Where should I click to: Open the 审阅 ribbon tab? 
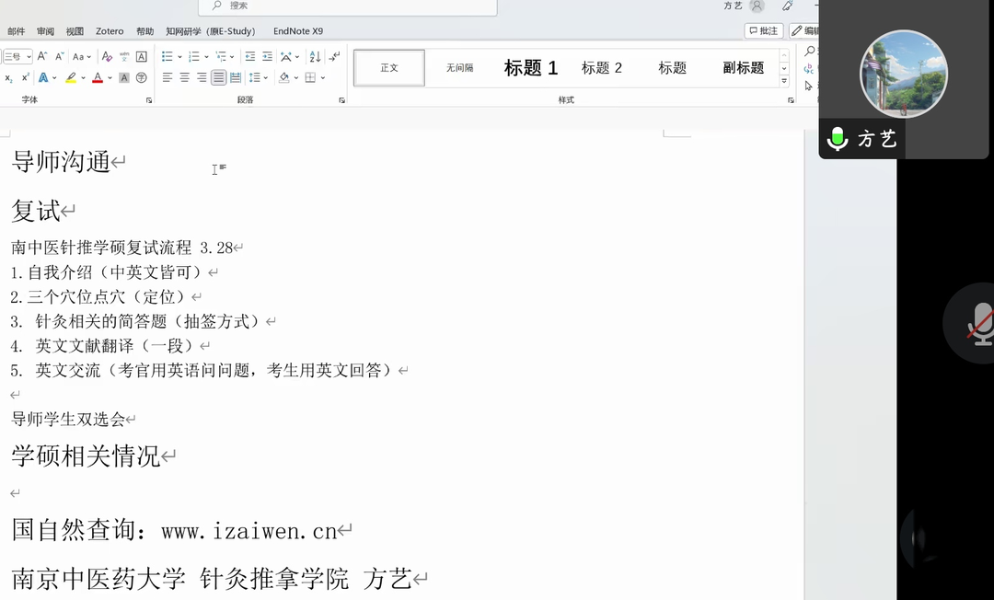coord(45,31)
